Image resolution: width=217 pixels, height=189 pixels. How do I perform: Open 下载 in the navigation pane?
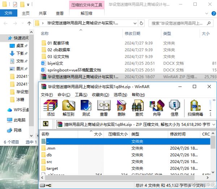click(18, 53)
